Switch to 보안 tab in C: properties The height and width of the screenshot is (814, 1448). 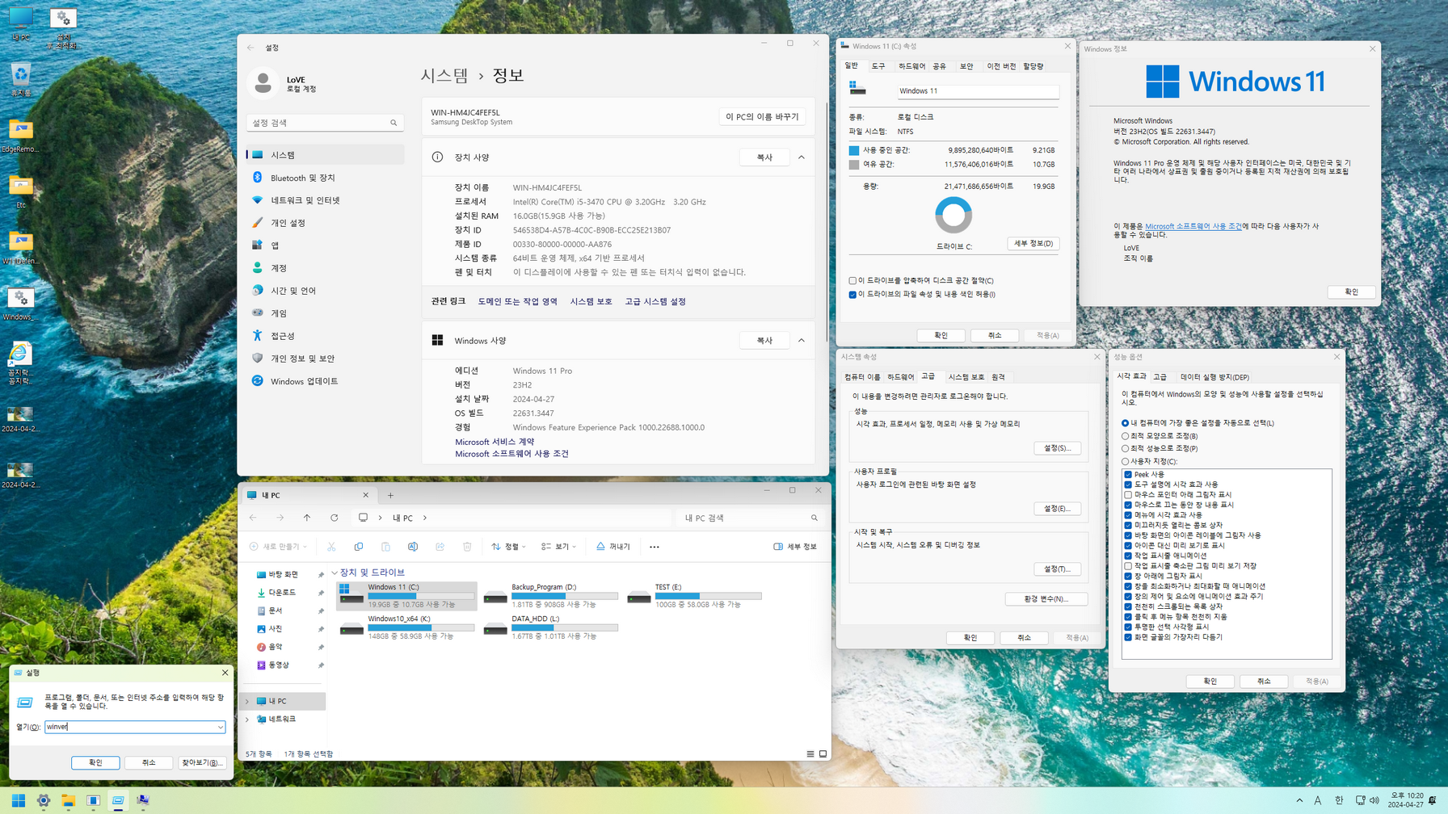[x=966, y=66]
